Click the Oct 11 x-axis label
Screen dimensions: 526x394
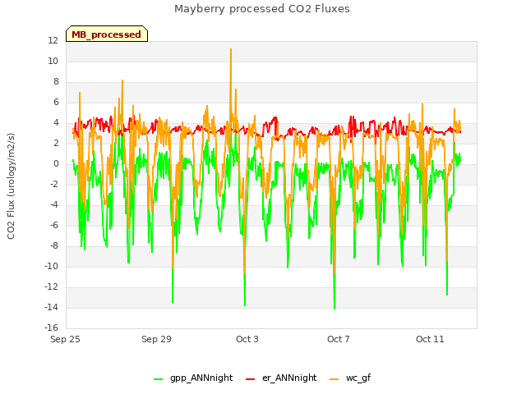430,339
